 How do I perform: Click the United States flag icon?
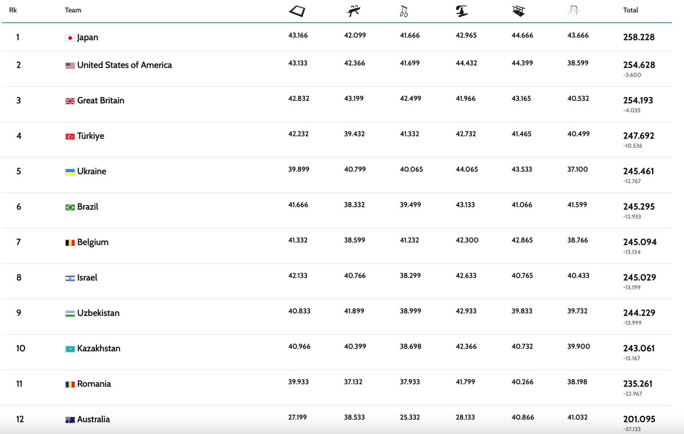[70, 65]
